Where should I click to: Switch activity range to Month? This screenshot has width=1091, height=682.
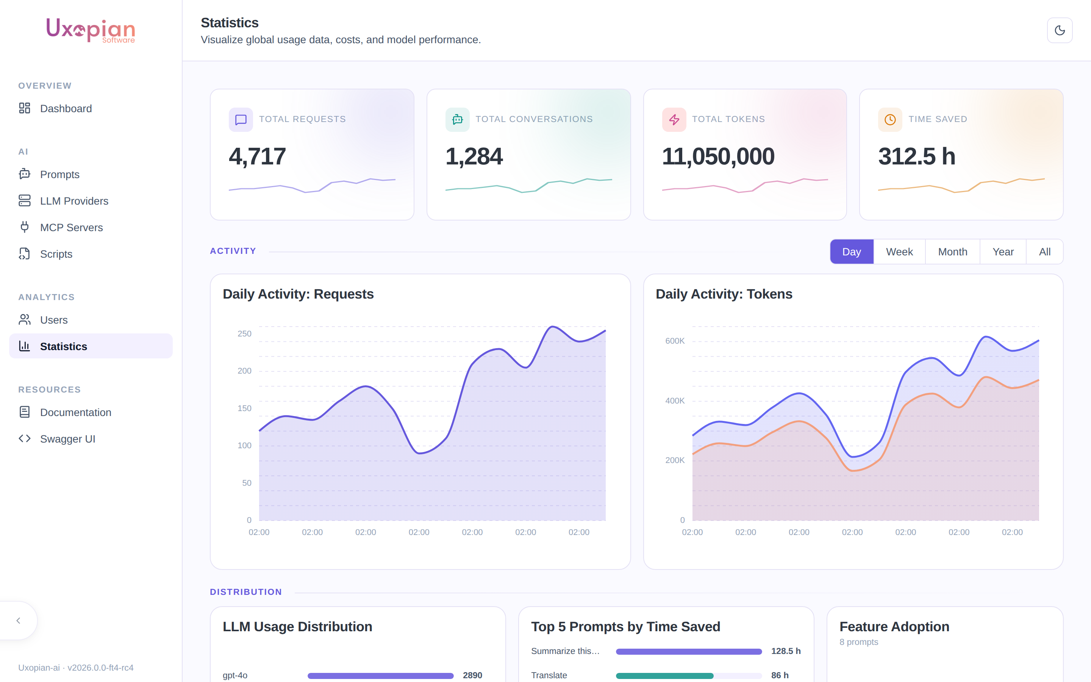953,252
